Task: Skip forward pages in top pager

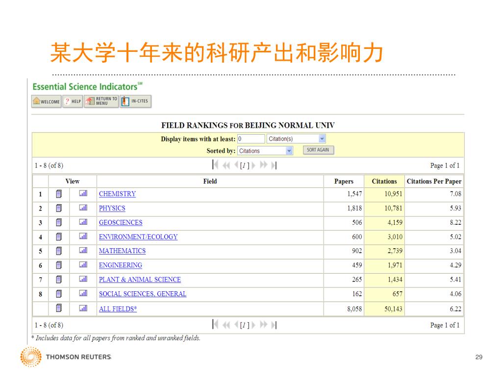Action: (x=263, y=165)
